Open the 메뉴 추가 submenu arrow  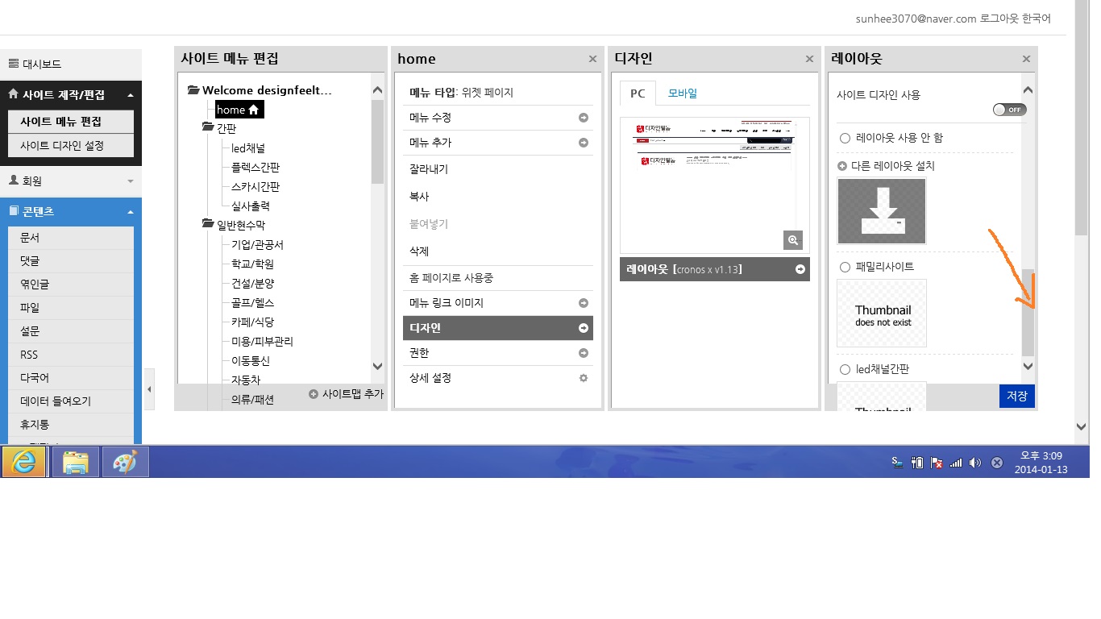pos(583,143)
